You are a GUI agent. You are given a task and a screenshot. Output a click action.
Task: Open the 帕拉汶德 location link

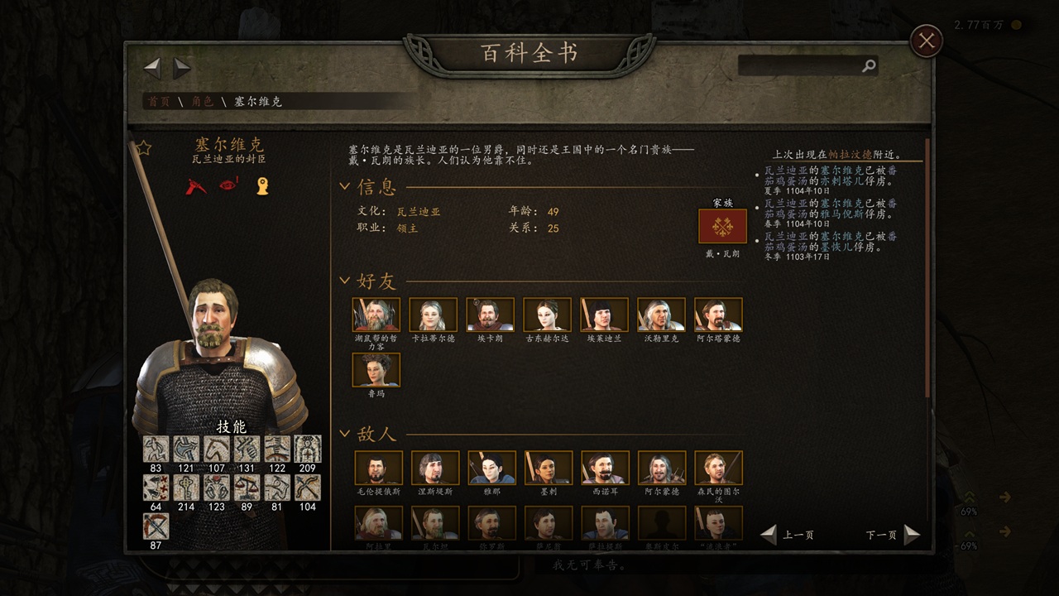click(856, 154)
